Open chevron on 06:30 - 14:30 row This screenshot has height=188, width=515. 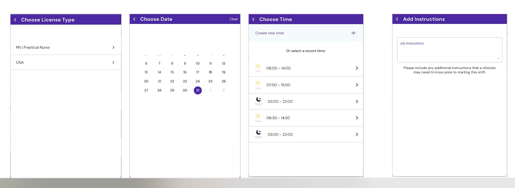357,118
